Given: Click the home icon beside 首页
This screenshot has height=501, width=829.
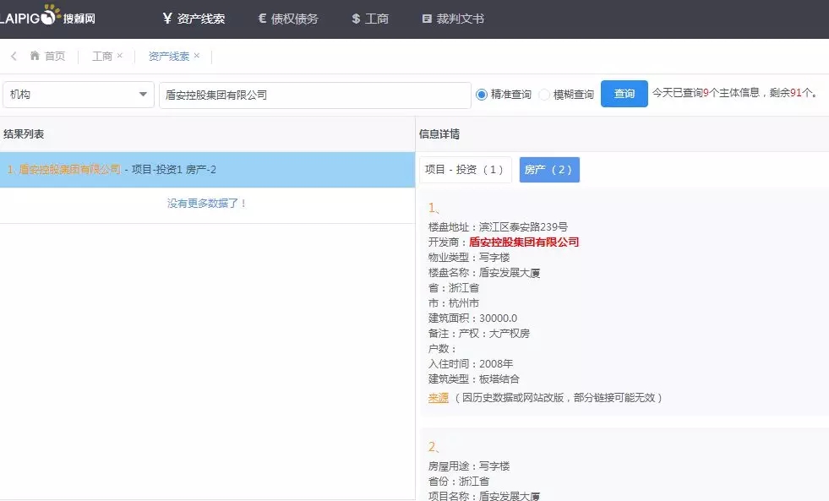Looking at the screenshot, I should pos(35,56).
